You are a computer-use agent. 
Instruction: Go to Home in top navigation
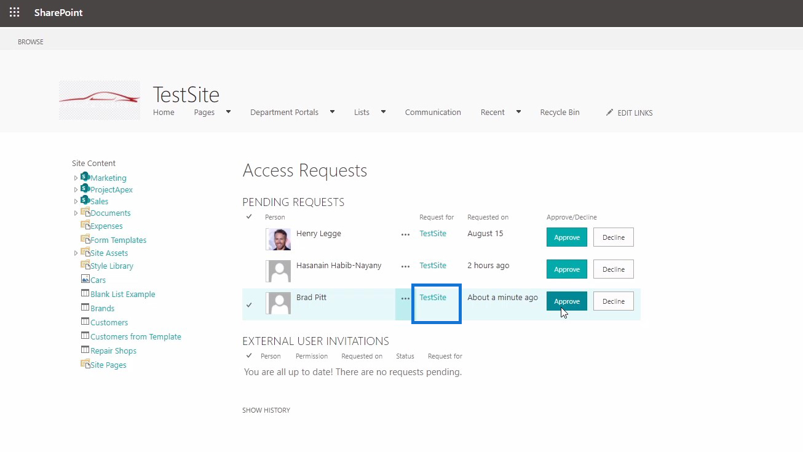click(x=164, y=113)
